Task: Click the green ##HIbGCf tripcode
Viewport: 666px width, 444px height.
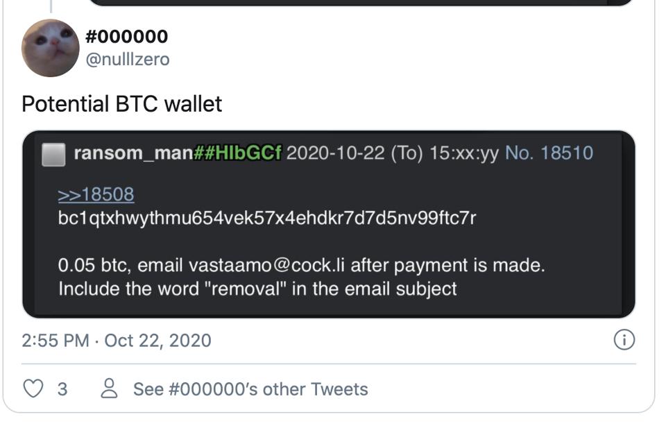Action: 237,153
